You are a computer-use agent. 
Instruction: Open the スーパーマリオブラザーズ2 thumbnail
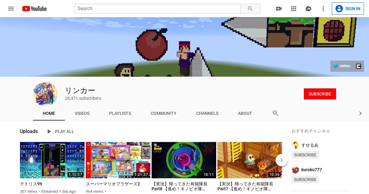click(x=118, y=160)
